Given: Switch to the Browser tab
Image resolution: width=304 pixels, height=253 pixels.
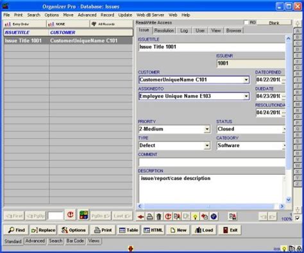Looking at the screenshot, I should click(x=233, y=31).
